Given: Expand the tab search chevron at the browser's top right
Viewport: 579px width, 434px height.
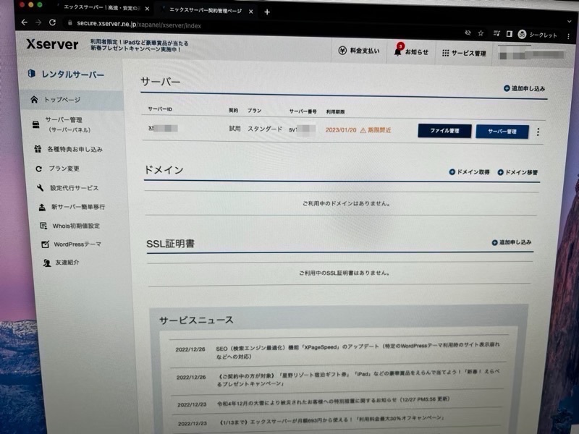Looking at the screenshot, I should 569,22.
